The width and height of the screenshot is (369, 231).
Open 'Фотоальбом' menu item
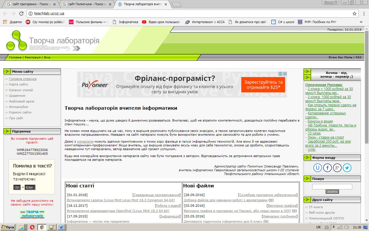pos(18,107)
